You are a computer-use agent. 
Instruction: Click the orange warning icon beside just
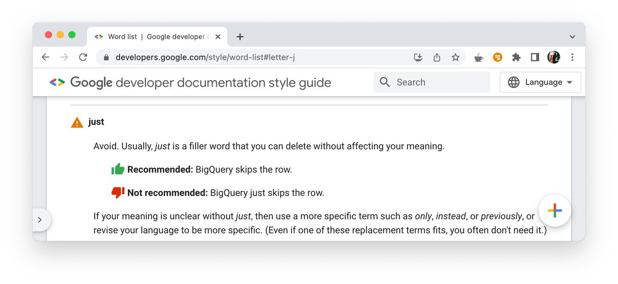point(77,122)
